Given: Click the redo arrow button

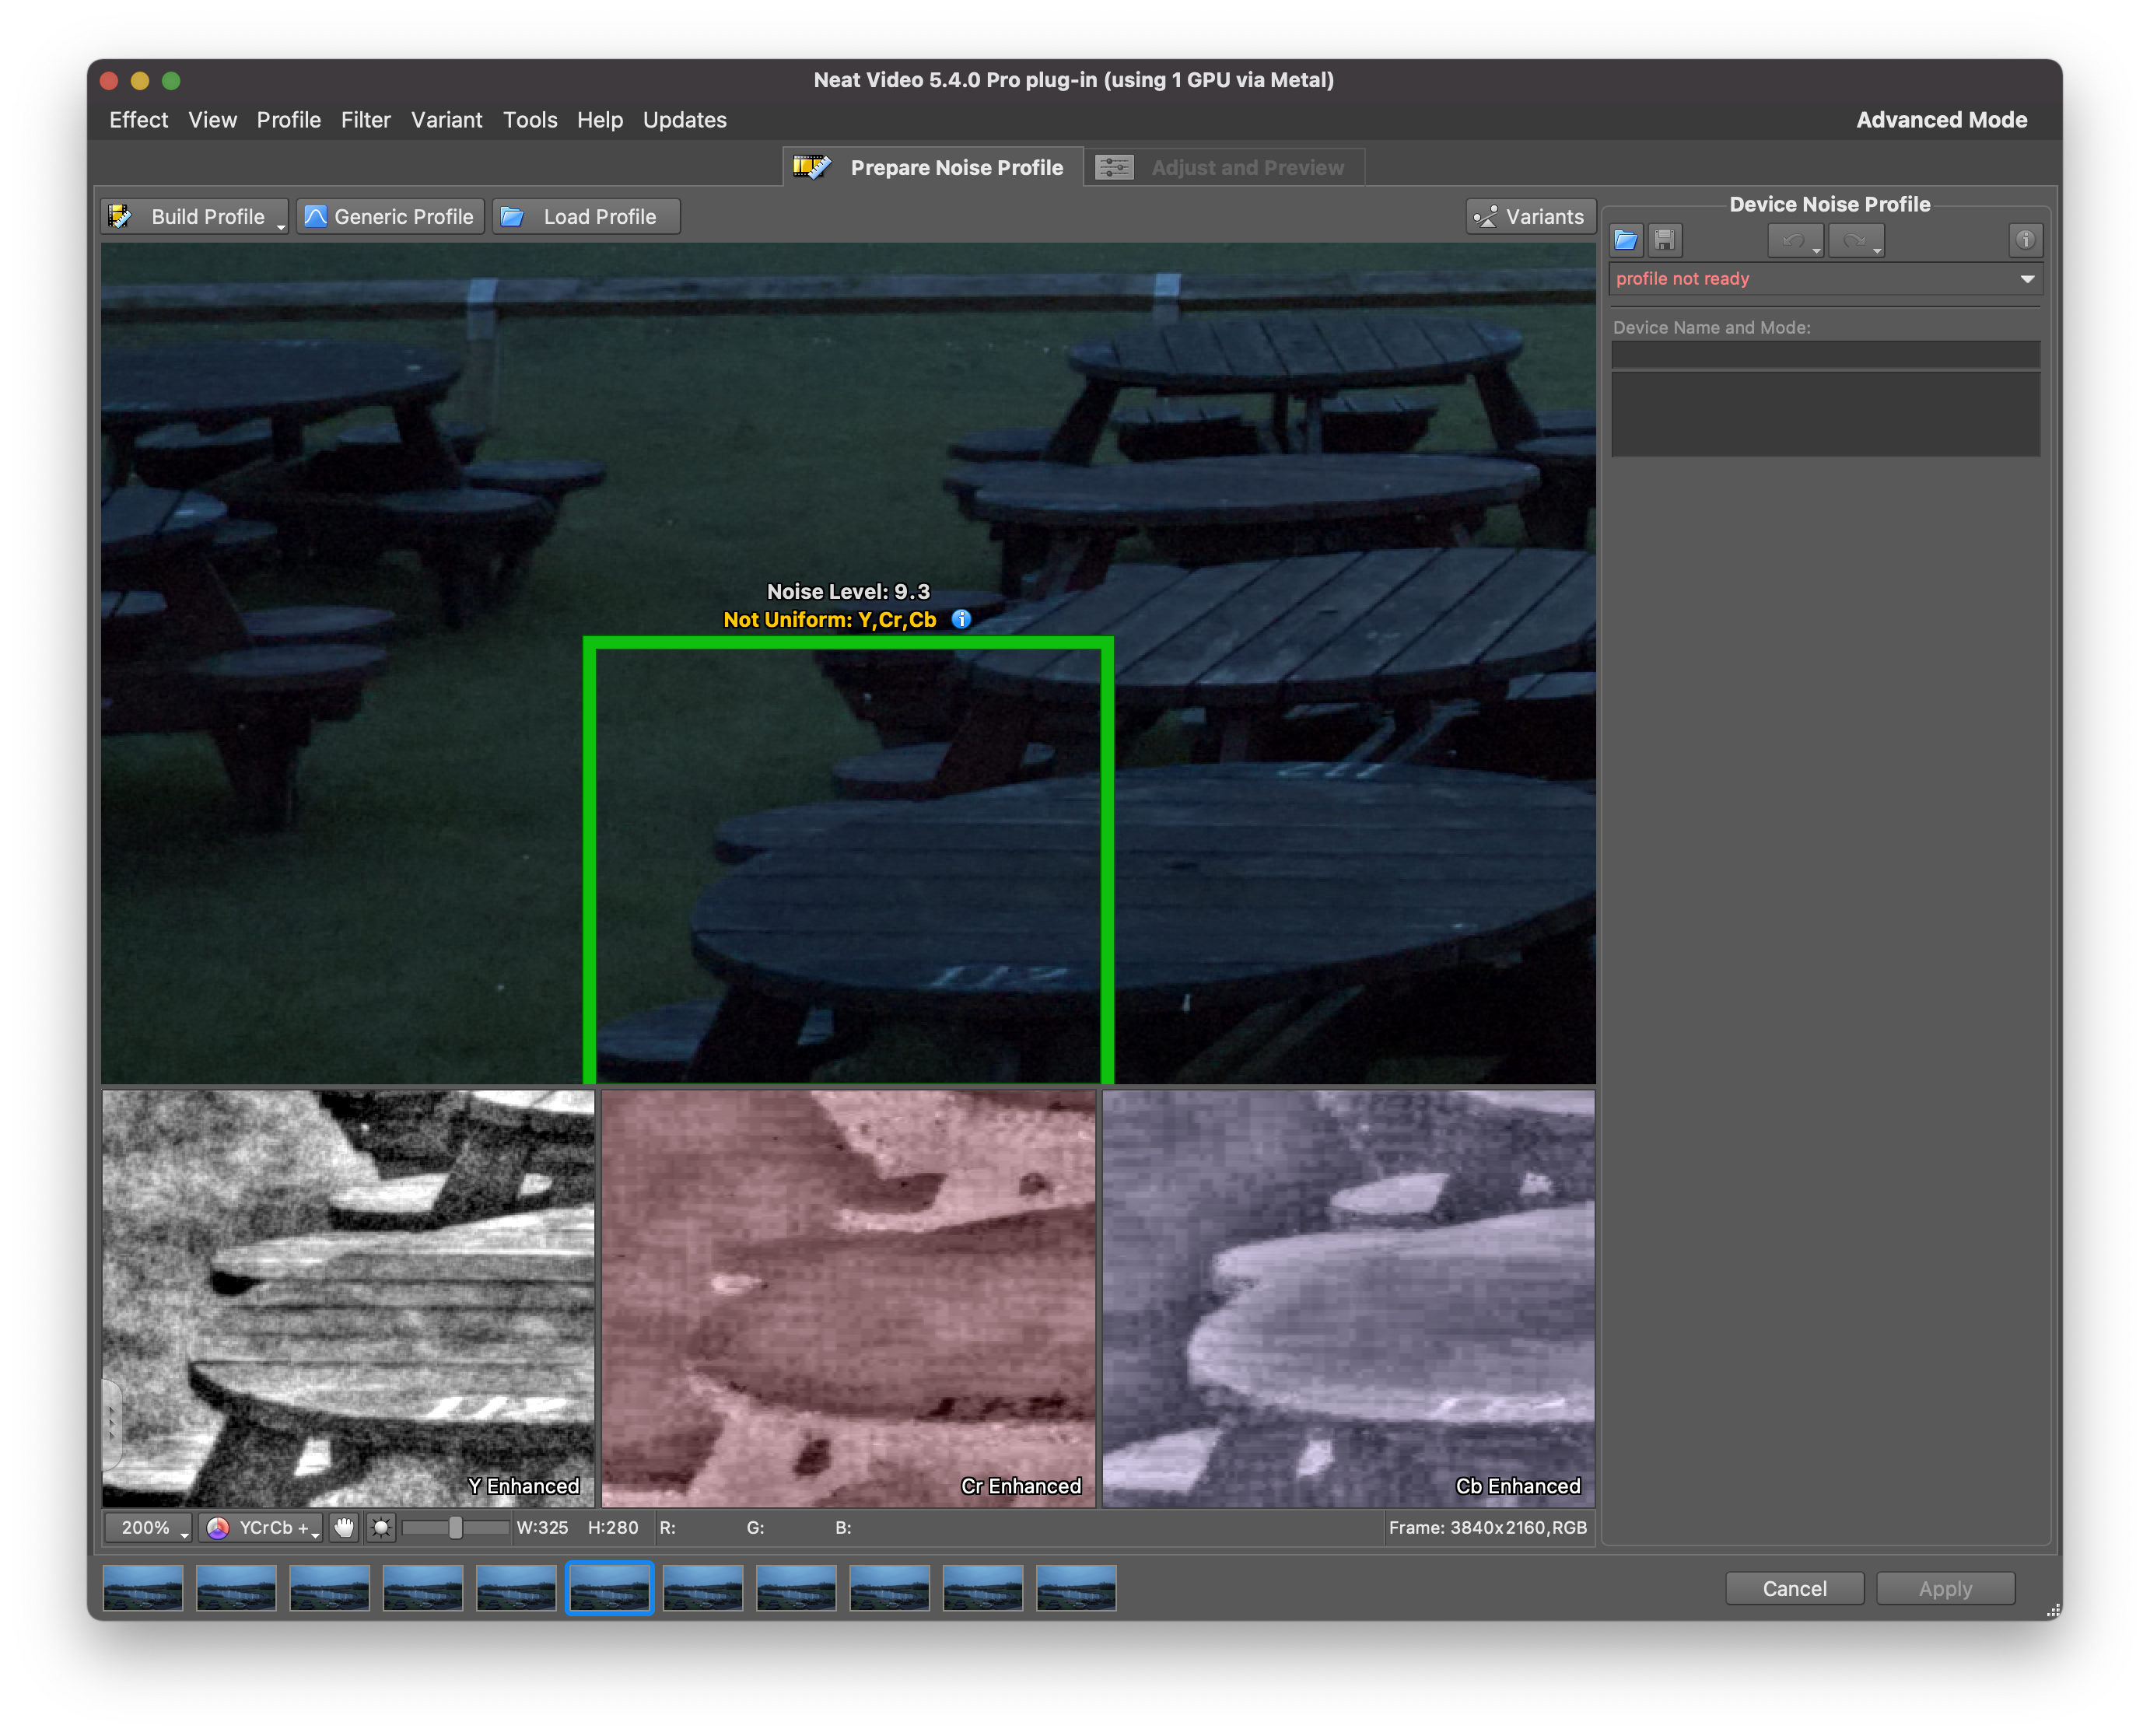Looking at the screenshot, I should pos(1854,240).
